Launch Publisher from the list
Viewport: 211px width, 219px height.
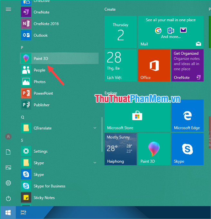click(x=59, y=105)
